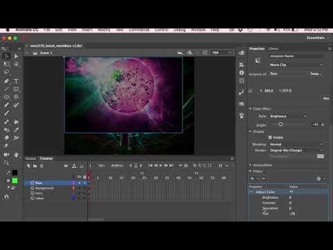The width and height of the screenshot is (333, 250).
Task: Expand the Accessibility section
Action: pyautogui.click(x=250, y=165)
